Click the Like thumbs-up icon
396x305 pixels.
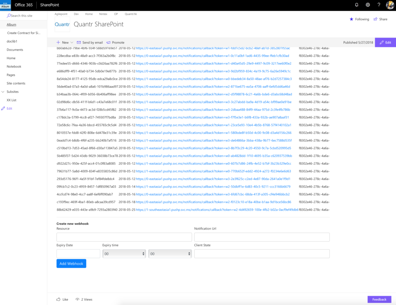point(58,300)
